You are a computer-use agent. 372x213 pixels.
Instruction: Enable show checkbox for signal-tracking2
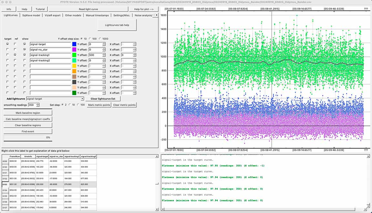25,60
